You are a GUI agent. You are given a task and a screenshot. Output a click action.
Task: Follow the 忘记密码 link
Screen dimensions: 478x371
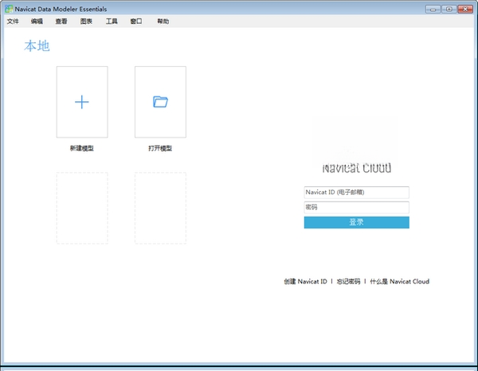coord(348,282)
